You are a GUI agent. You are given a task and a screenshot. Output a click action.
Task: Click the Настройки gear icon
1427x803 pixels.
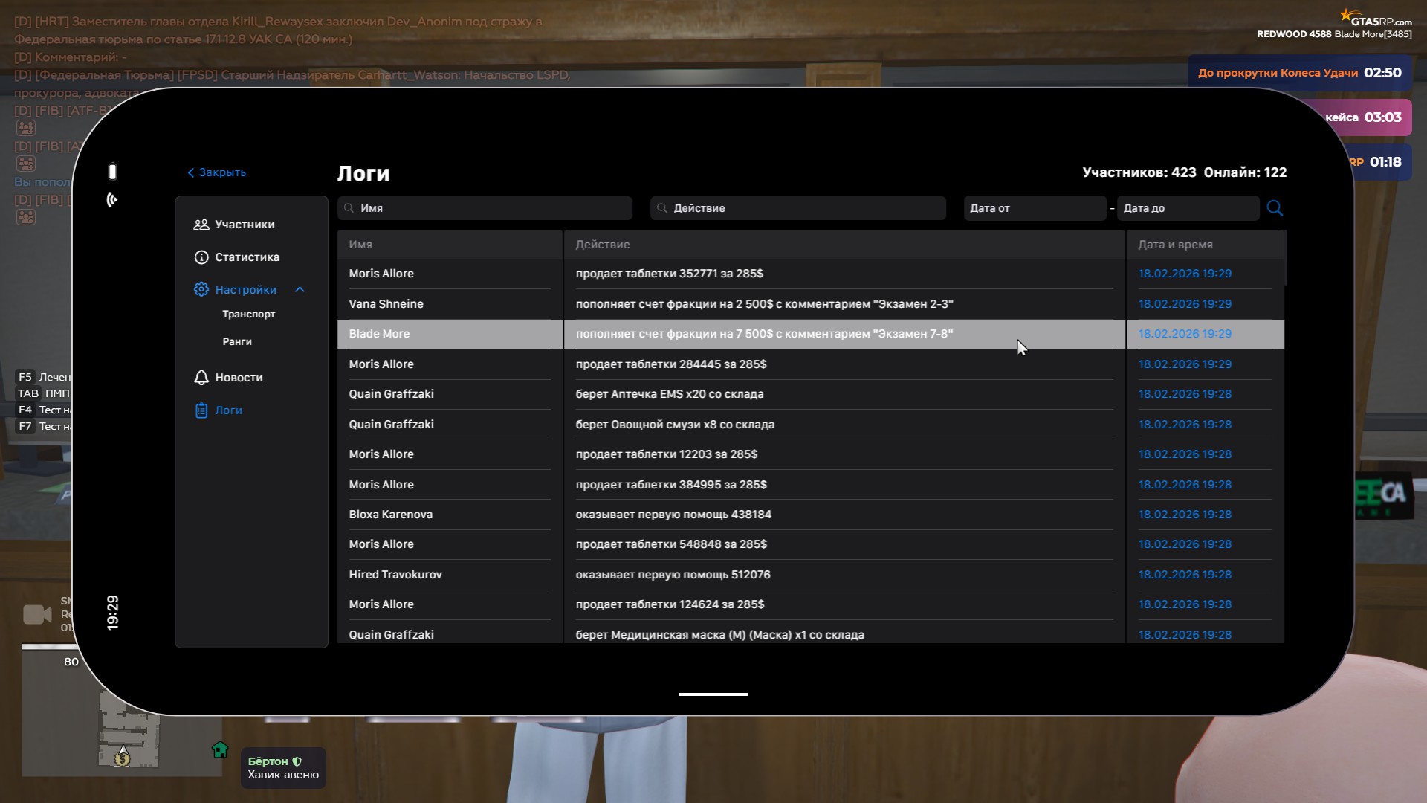click(201, 290)
